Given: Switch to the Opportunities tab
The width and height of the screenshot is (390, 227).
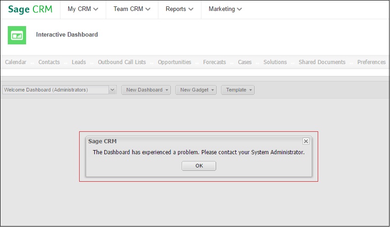Looking at the screenshot, I should 174,62.
